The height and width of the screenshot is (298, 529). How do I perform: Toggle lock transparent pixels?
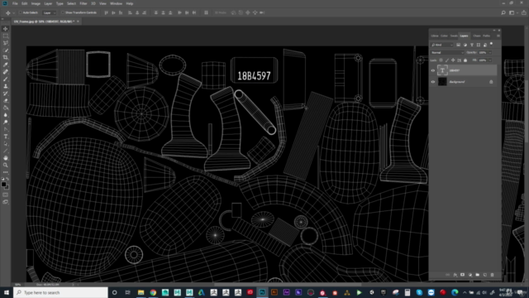coord(441,60)
